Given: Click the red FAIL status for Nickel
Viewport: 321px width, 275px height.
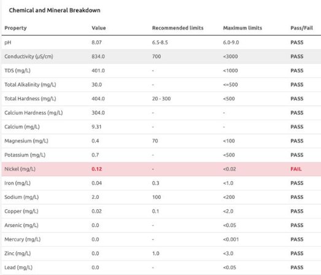Looking at the screenshot, I should (296, 169).
